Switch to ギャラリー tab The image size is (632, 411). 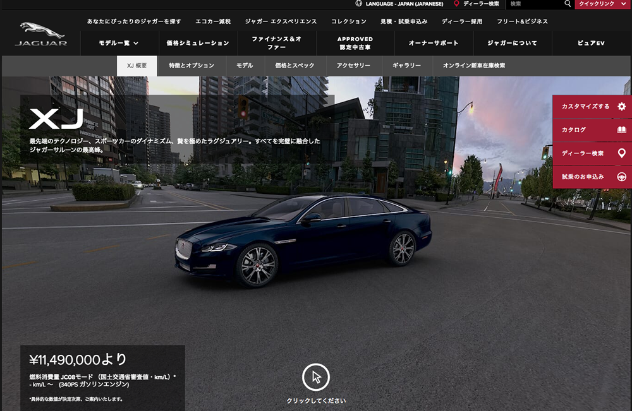(x=406, y=66)
